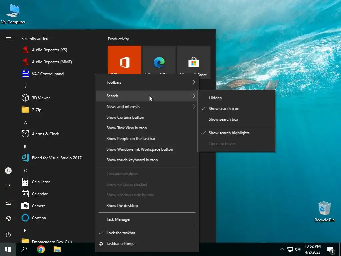The height and width of the screenshot is (256, 341).
Task: Open Task Manager from context menu
Action: click(x=147, y=219)
